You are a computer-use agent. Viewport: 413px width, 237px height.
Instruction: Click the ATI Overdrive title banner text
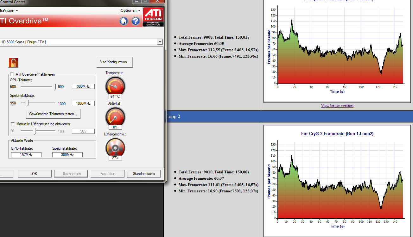24,21
